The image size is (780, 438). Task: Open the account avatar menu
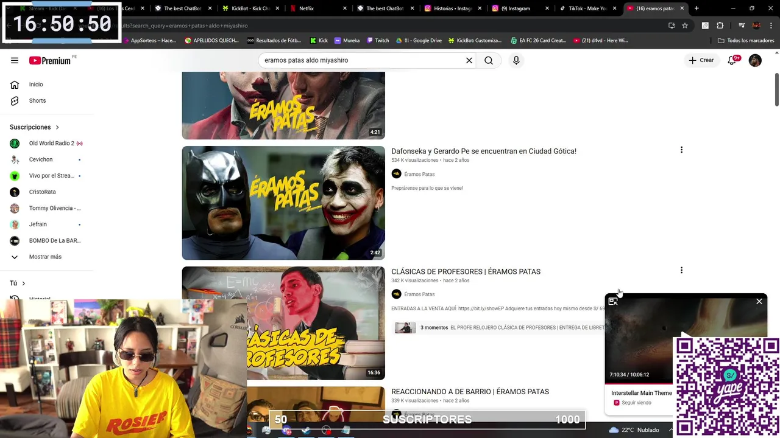(x=755, y=60)
